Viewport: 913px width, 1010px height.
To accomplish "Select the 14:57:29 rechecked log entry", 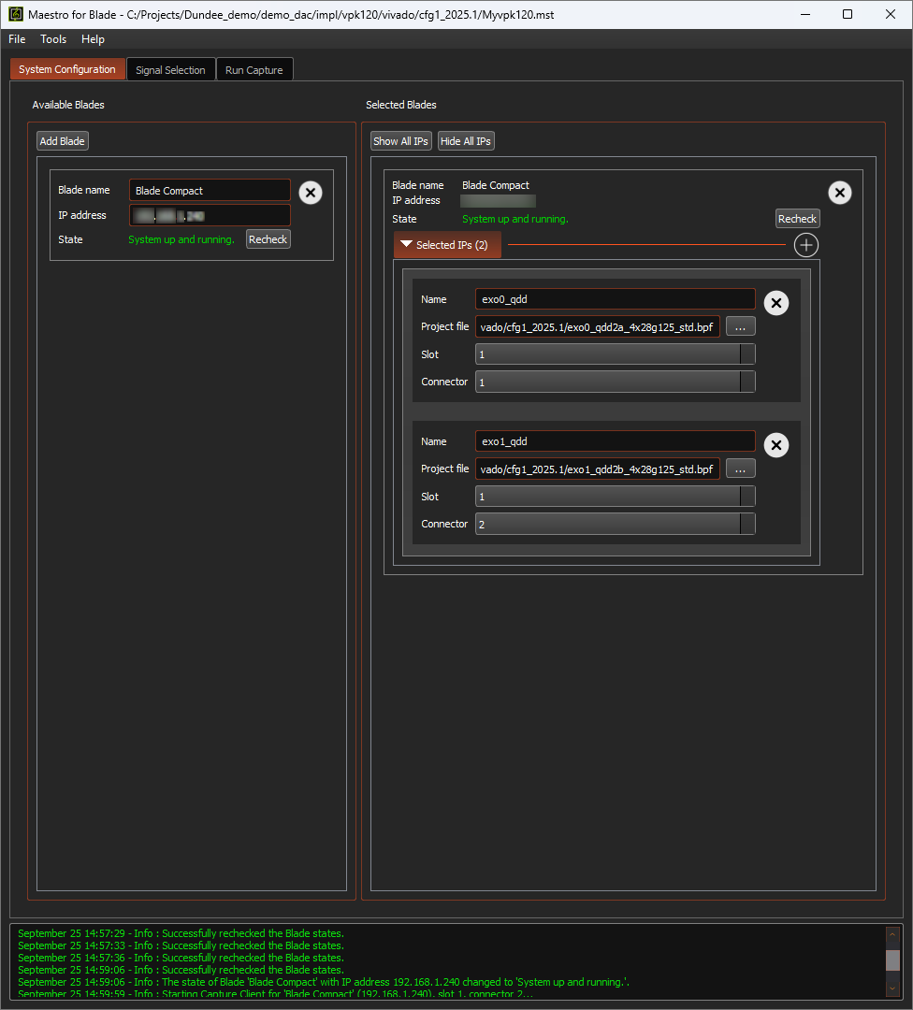I will point(181,933).
